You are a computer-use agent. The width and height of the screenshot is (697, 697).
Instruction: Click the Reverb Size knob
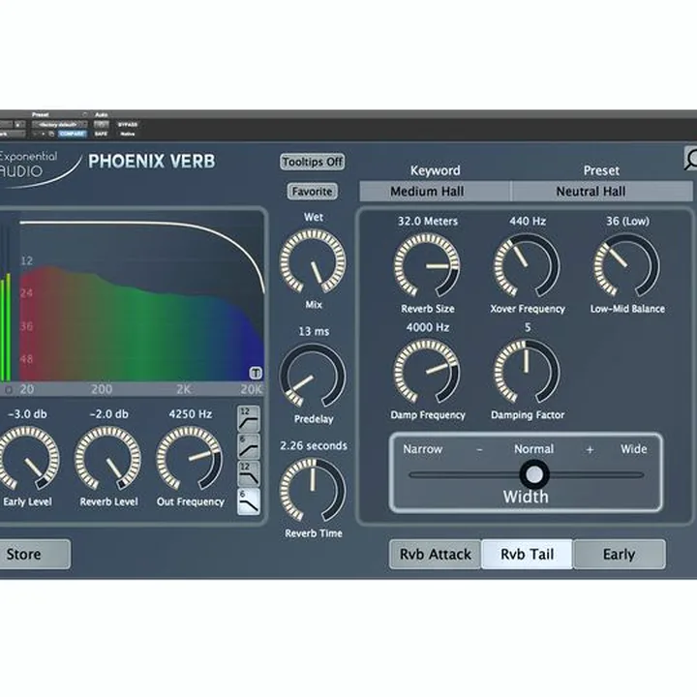pos(427,265)
